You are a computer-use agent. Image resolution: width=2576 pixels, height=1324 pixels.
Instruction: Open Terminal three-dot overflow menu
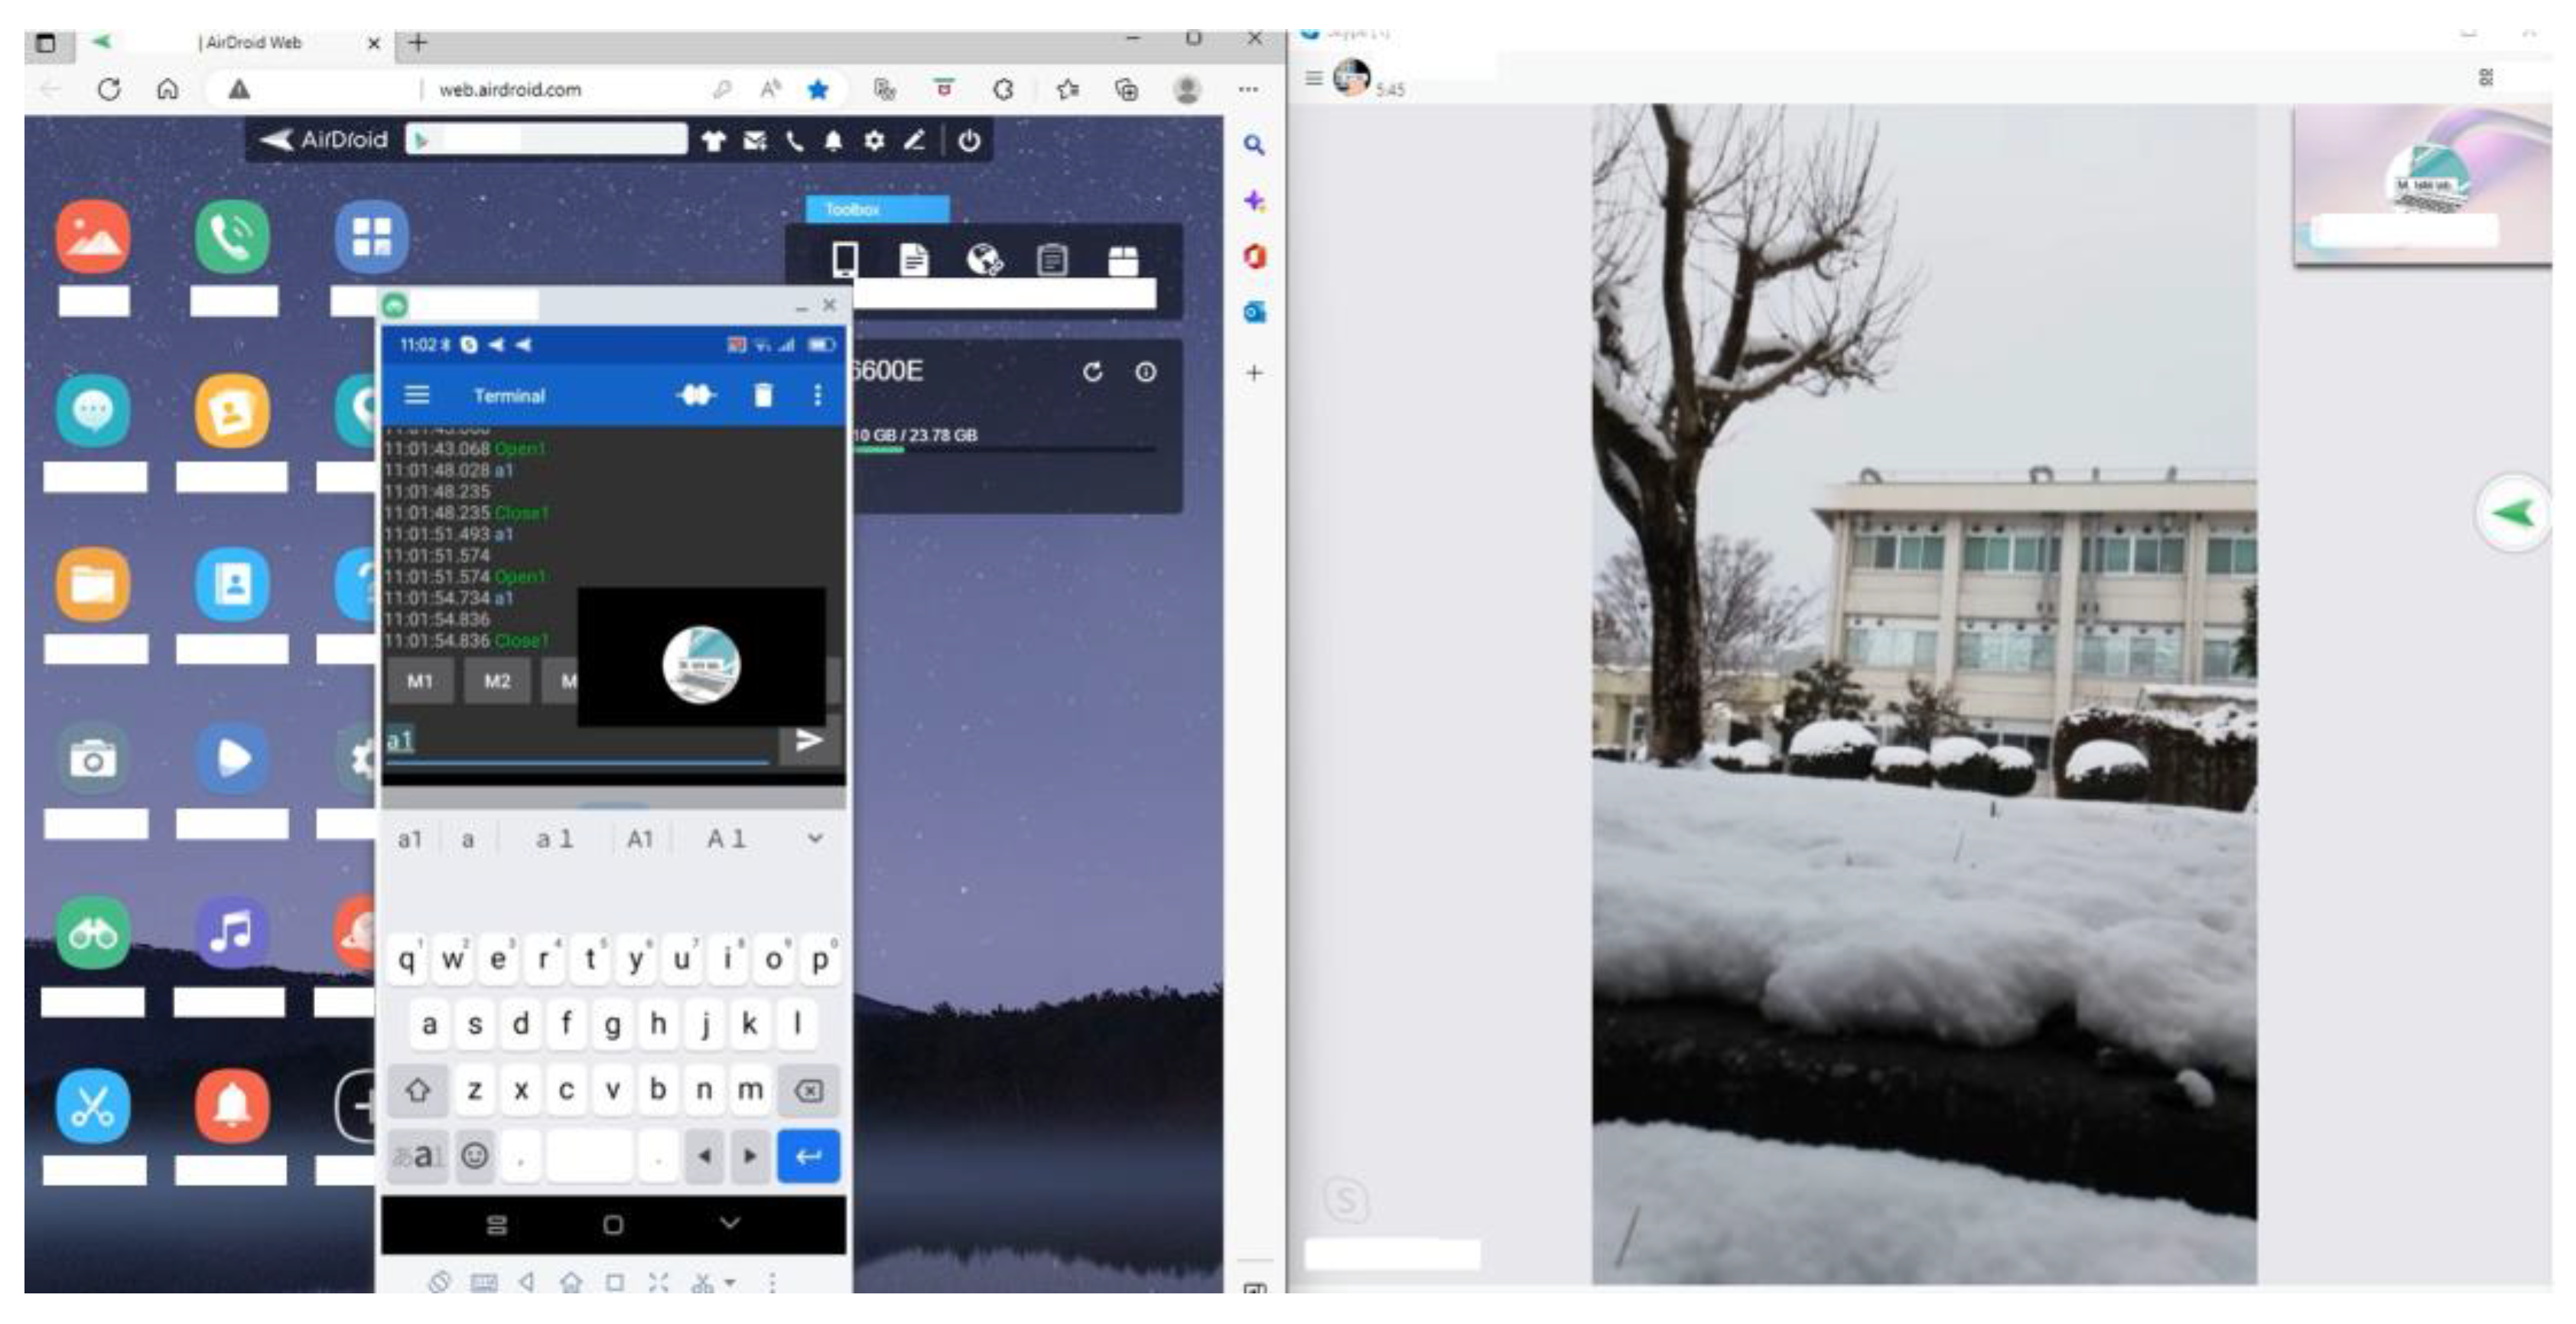pos(818,396)
